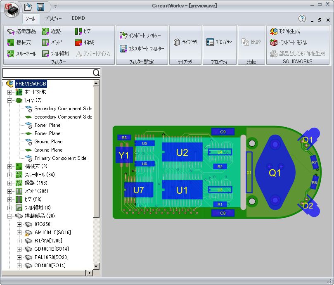Expand the 87C256 component node
Image resolution: width=334 pixels, height=285 pixels.
19,224
